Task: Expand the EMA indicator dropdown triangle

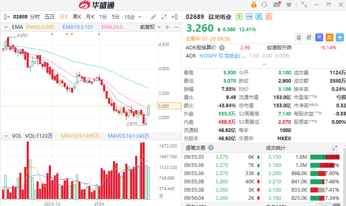Action: click(x=6, y=27)
